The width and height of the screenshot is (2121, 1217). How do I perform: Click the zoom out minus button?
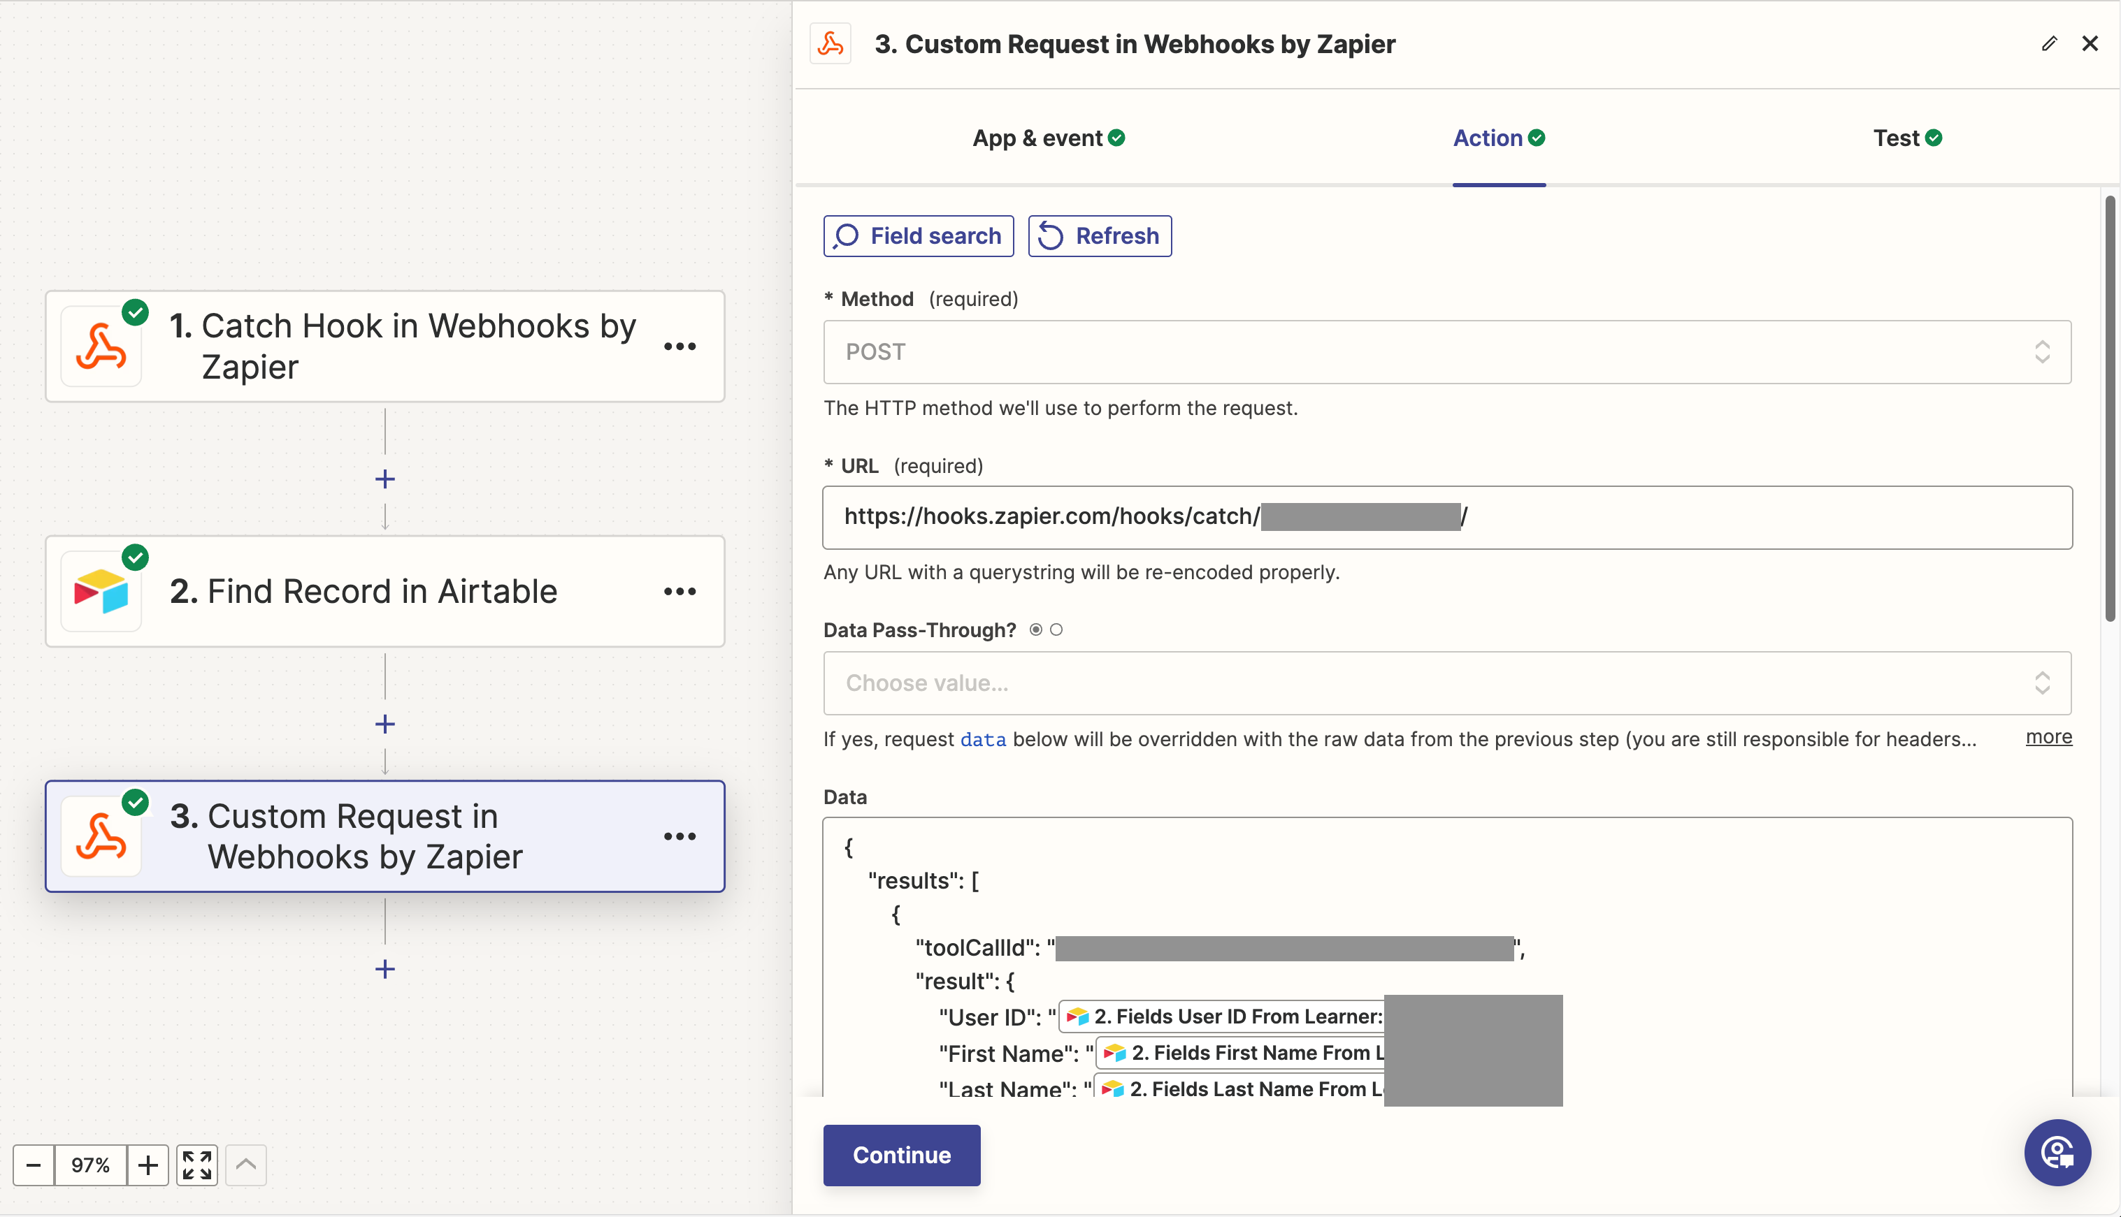tap(34, 1165)
